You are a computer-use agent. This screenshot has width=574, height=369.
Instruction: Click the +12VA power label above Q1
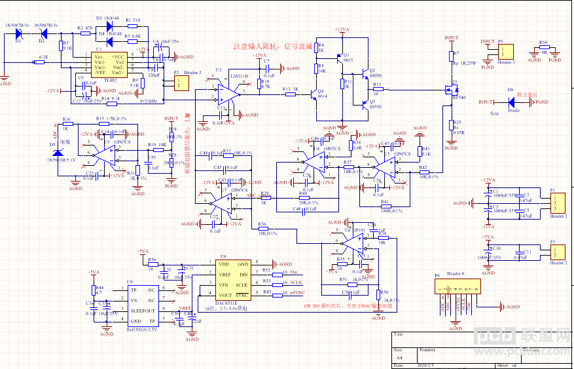(342, 29)
